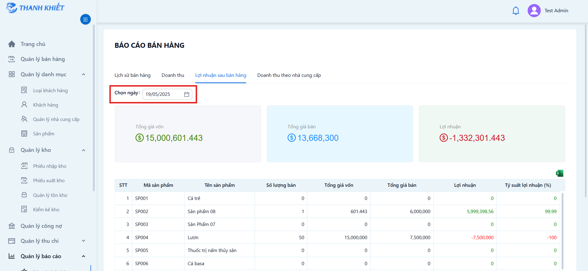Click dollar icon beside Tổng giá bán
Viewport: 588px width, 271px height.
coord(292,138)
